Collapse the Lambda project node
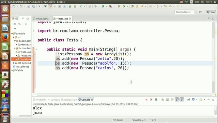This screenshot has width=218, height=123. pos(12,33)
